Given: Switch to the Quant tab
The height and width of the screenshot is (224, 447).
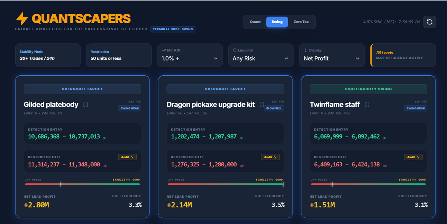Looking at the screenshot, I should (x=255, y=22).
